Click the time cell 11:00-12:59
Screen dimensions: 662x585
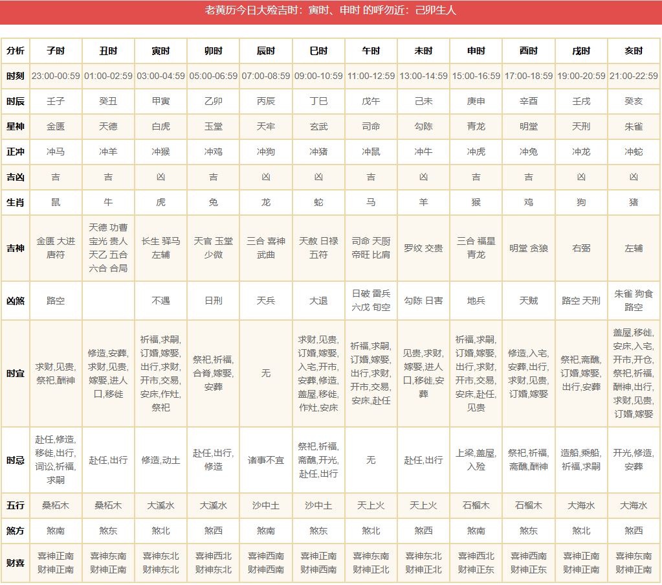point(371,76)
